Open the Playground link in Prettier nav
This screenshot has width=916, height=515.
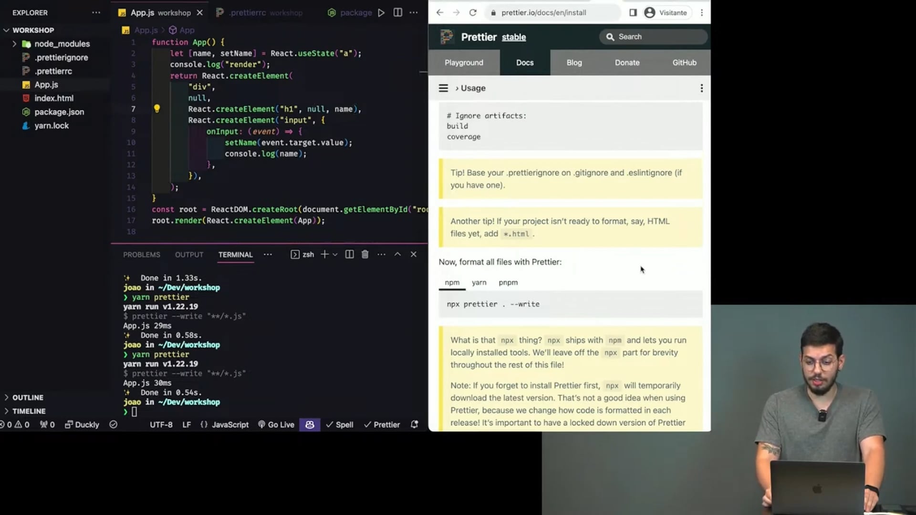(x=464, y=62)
